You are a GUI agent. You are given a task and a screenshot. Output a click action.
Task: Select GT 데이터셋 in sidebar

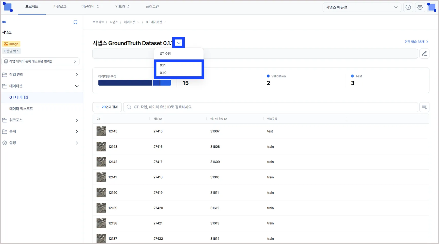pos(19,97)
